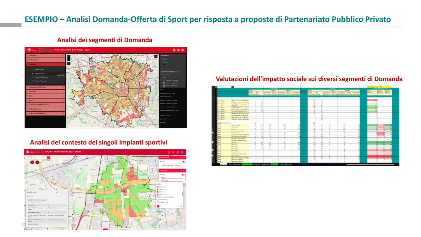This screenshot has height=237, width=421.
Task: Click the heading Analisi dei segmenti di Domanda
Action: [105, 40]
